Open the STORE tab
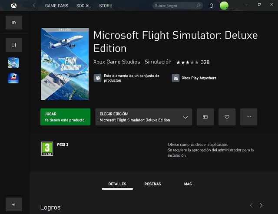The width and height of the screenshot is (278, 214). click(x=106, y=6)
